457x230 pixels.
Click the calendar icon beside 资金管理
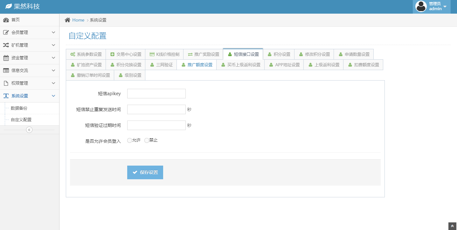(x=6, y=58)
